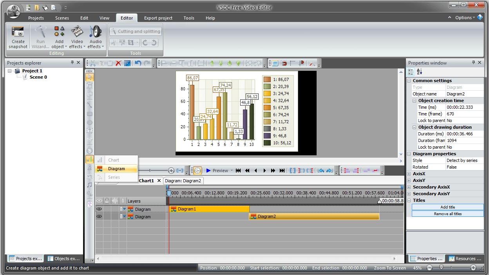This screenshot has width=489, height=275.
Task: Click the Remove all titles button
Action: (447, 214)
